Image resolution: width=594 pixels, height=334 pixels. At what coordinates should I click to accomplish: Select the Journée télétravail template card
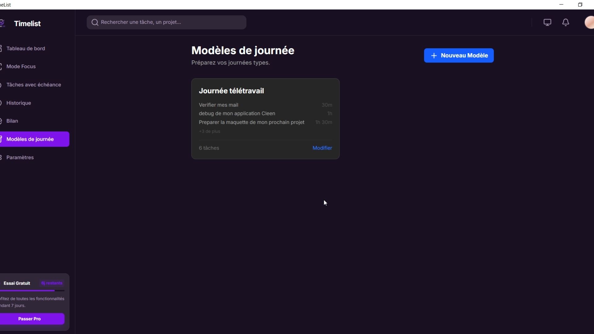coord(265,119)
